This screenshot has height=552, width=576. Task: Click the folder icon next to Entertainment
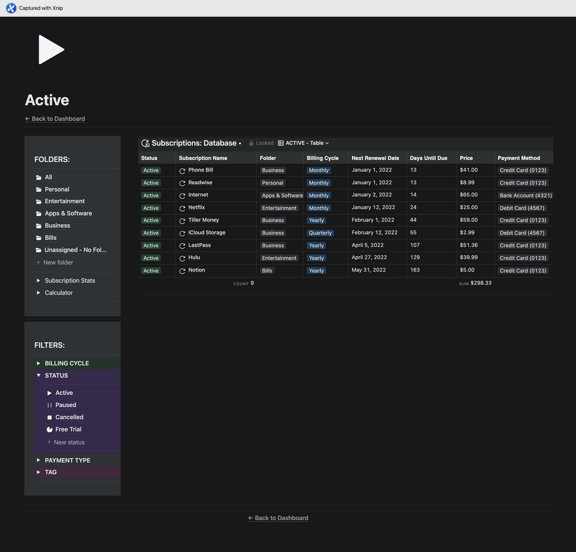coord(38,201)
